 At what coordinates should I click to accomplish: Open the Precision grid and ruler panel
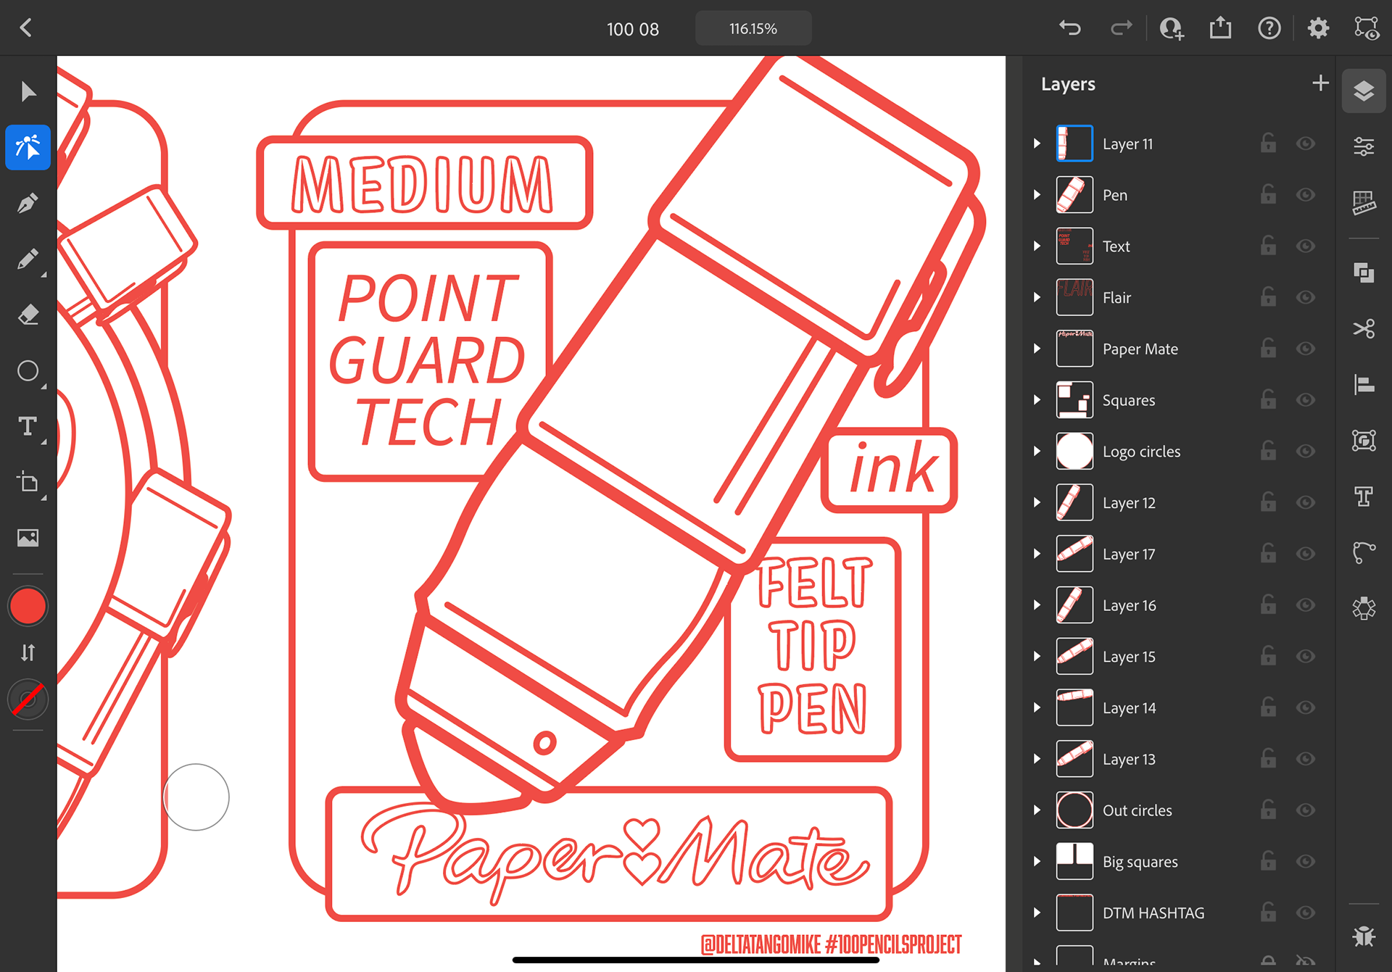pyautogui.click(x=1364, y=203)
